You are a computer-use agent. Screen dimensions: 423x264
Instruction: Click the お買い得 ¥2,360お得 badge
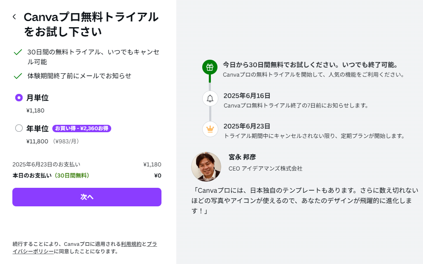click(x=82, y=128)
